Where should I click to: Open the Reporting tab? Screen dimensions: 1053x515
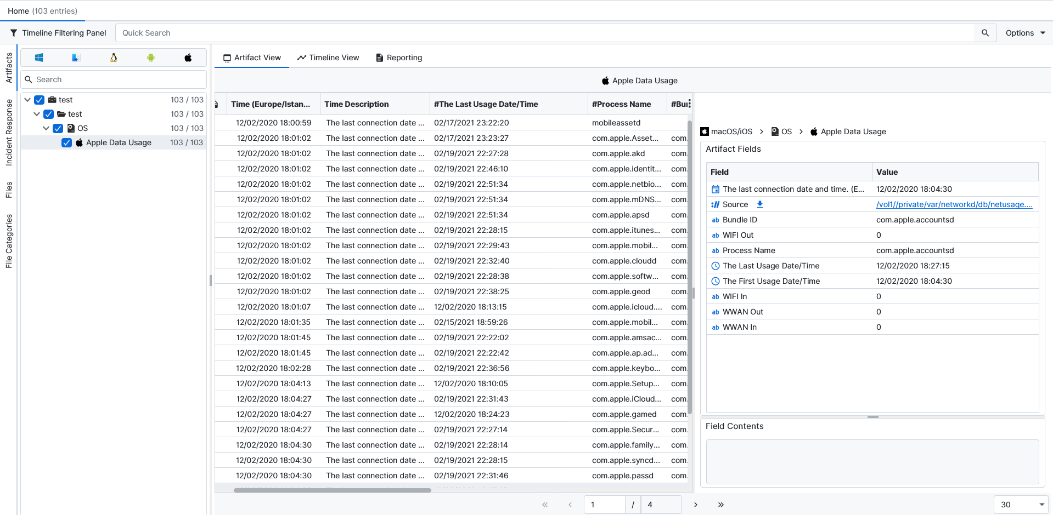pyautogui.click(x=399, y=58)
